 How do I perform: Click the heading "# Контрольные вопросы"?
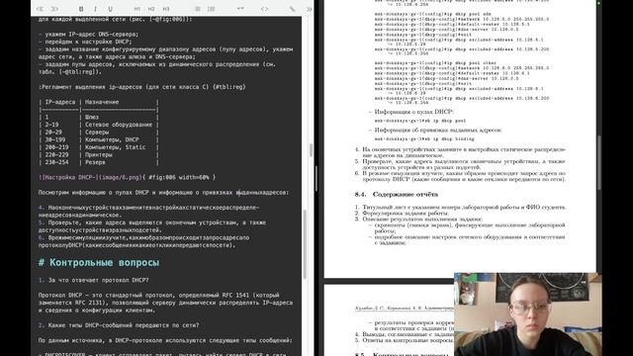(x=99, y=263)
